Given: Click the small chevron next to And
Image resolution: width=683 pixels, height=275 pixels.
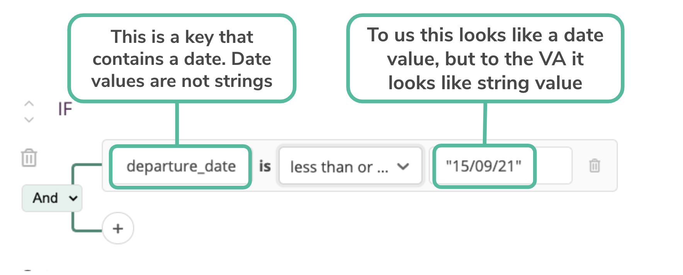Looking at the screenshot, I should click(x=73, y=198).
